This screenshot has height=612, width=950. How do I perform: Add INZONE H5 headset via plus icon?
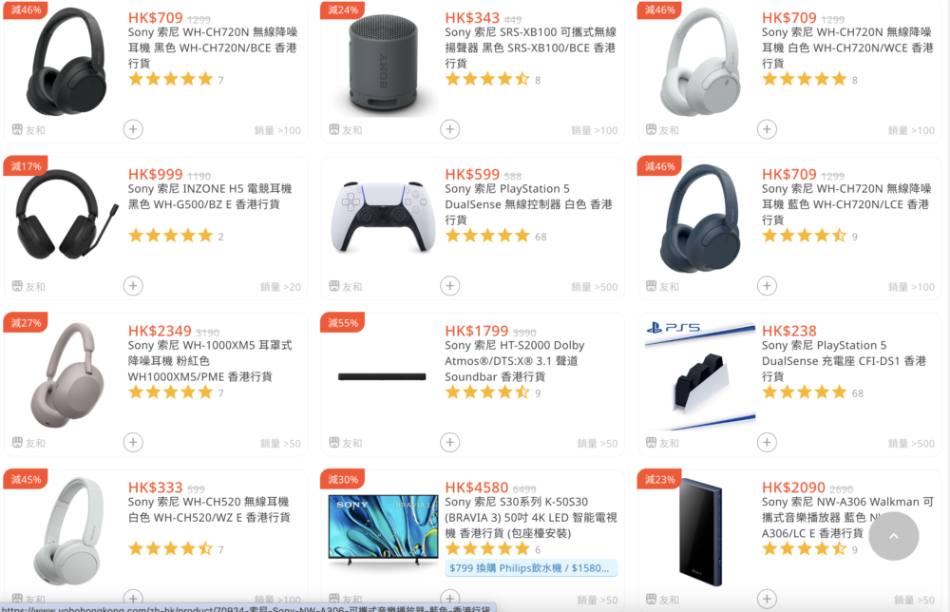[x=133, y=285]
